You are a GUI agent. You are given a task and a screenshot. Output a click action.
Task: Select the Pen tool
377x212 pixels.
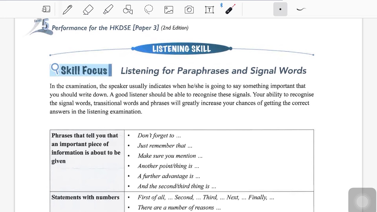point(67,9)
